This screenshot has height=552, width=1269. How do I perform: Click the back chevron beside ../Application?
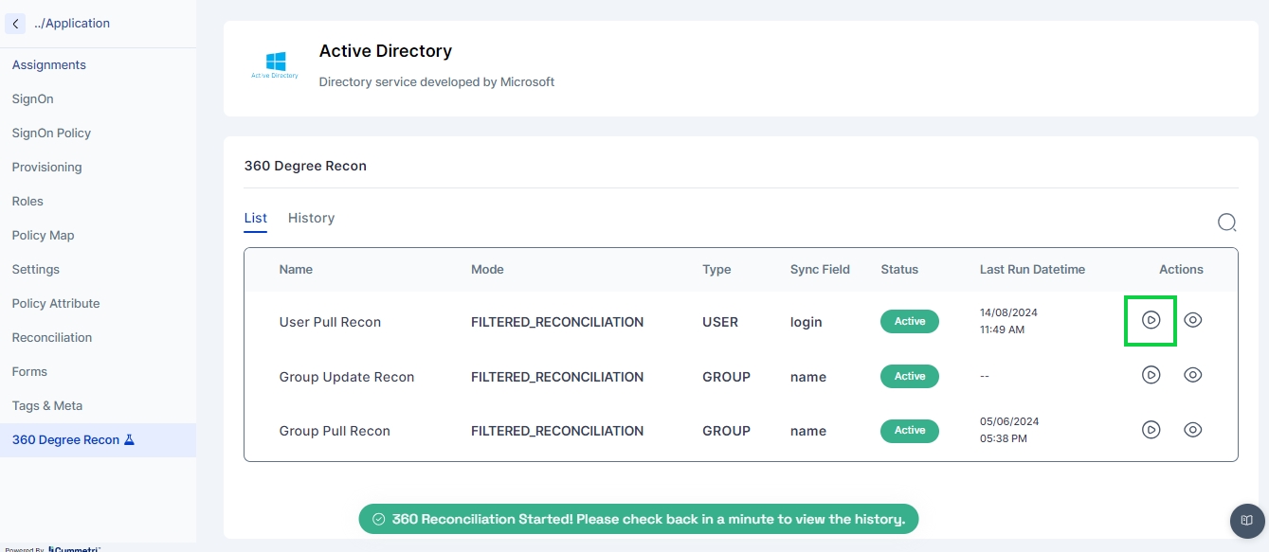click(x=15, y=24)
